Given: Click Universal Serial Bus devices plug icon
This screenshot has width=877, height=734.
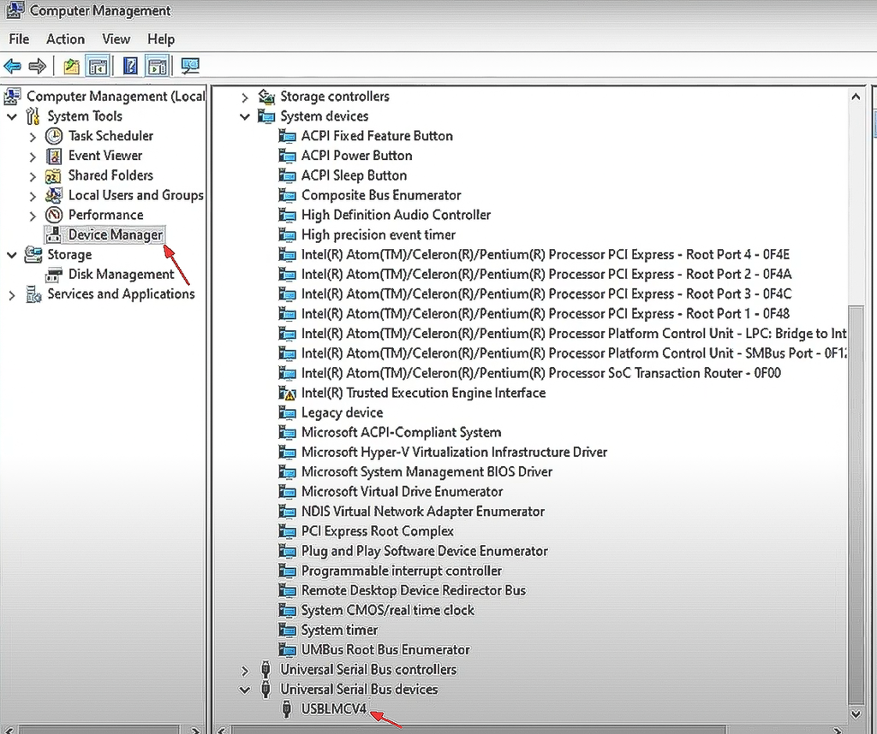Looking at the screenshot, I should pos(265,690).
